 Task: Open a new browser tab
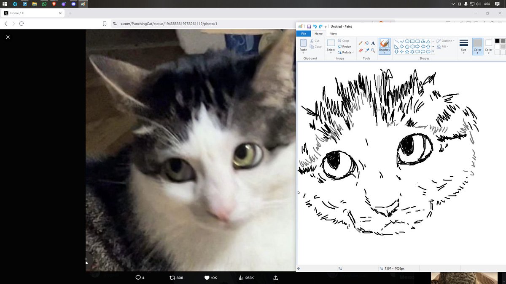pos(70,13)
